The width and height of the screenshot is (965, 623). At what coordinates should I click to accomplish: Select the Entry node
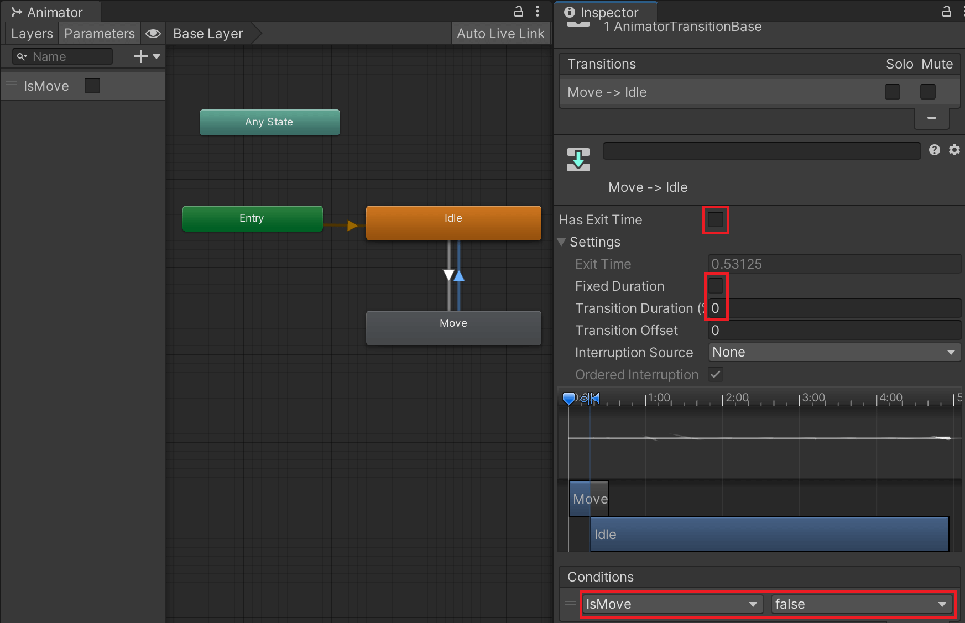(x=252, y=218)
